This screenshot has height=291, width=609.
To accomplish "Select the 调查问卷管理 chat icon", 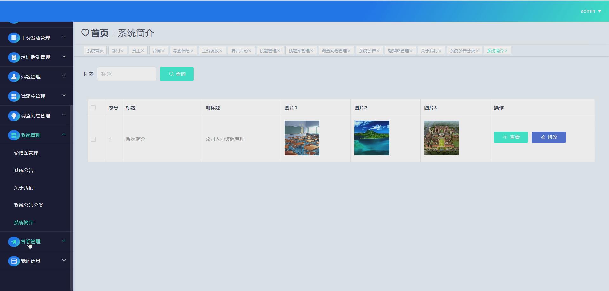I will tap(14, 115).
